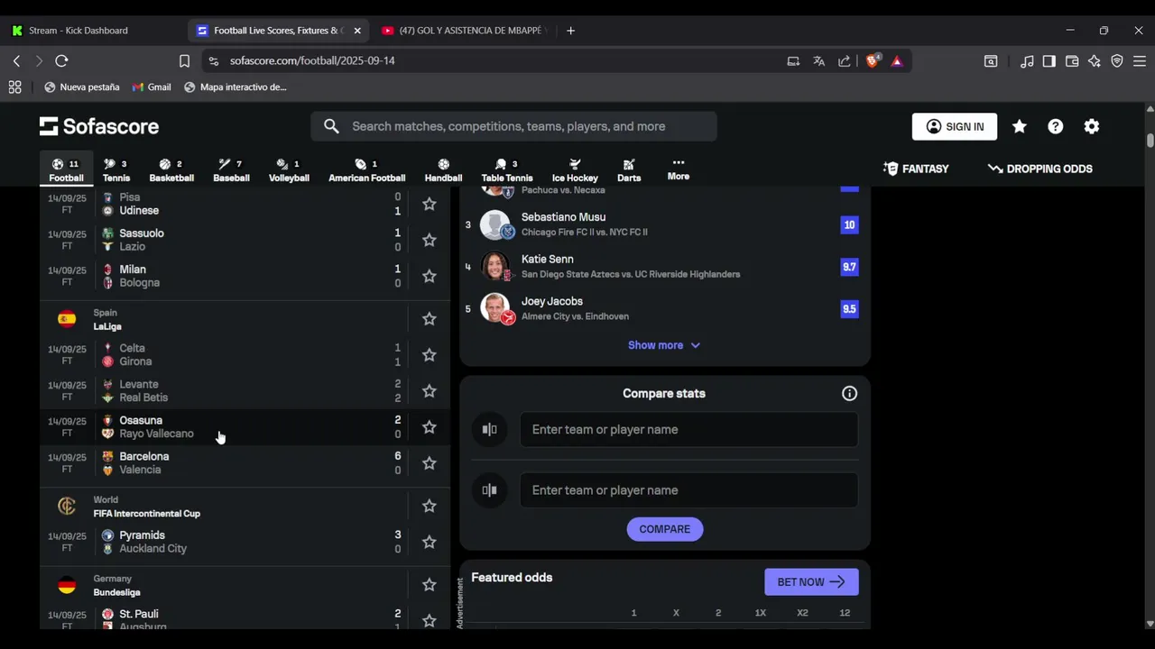Click the SIGN IN button
The image size is (1155, 649).
(955, 126)
